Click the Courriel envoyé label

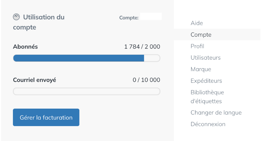coord(34,80)
